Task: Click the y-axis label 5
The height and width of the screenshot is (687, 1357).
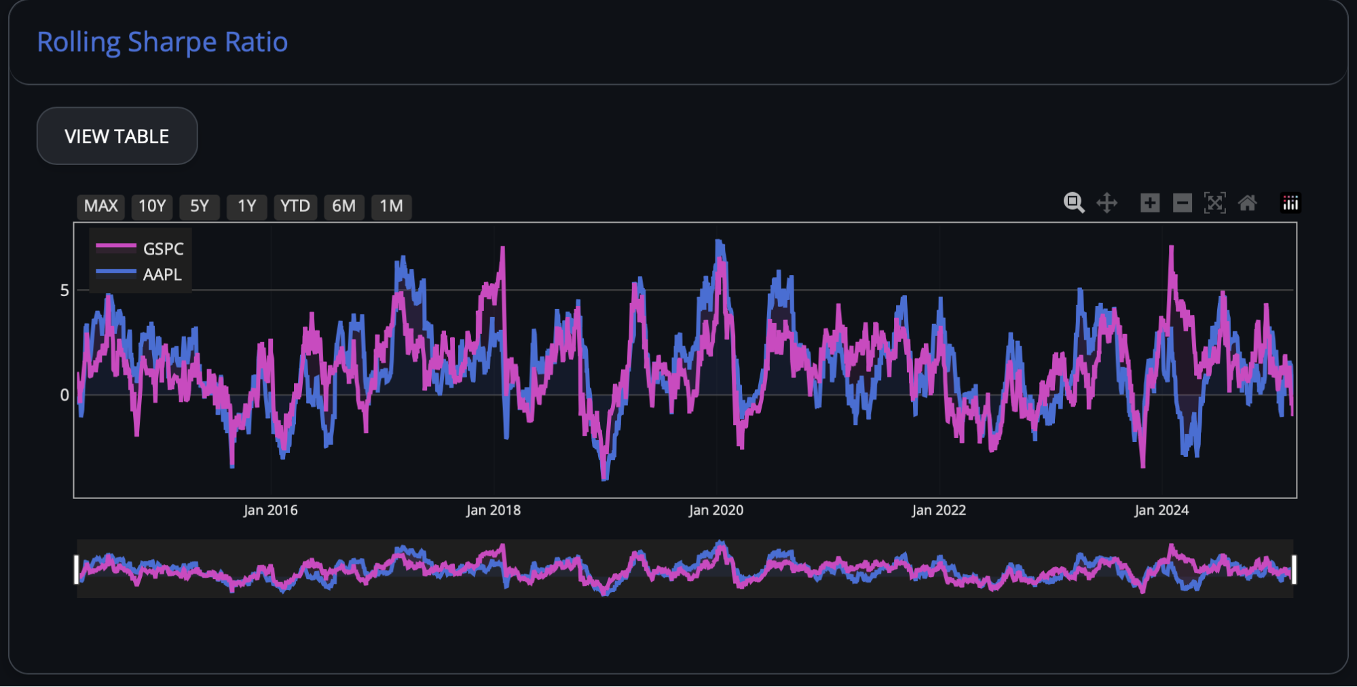Action: point(64,291)
